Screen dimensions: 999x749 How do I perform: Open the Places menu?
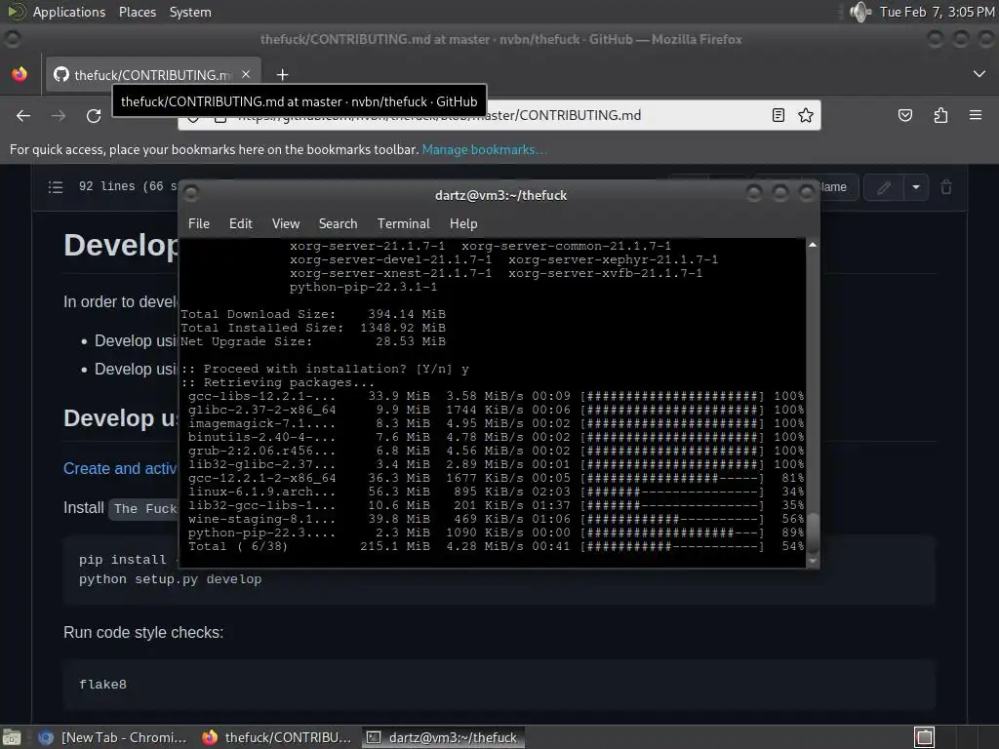pyautogui.click(x=138, y=12)
